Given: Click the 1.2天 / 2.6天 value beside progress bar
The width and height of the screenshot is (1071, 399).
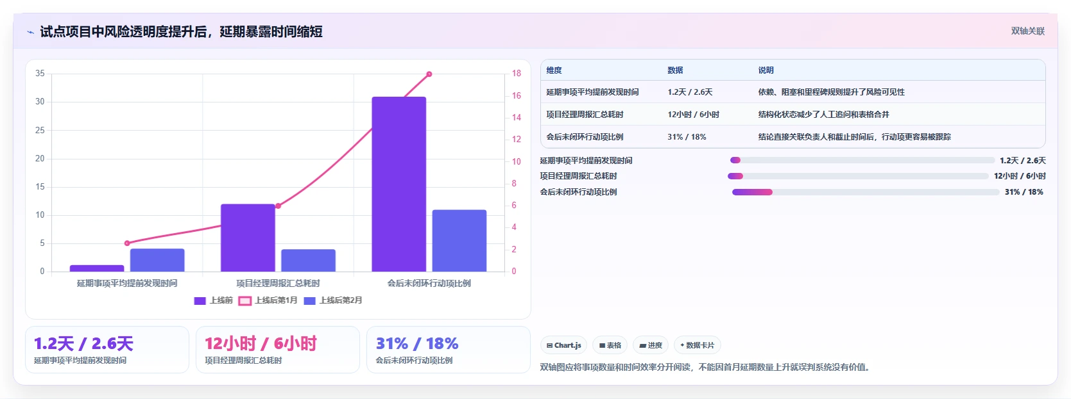Looking at the screenshot, I should coord(1023,161).
